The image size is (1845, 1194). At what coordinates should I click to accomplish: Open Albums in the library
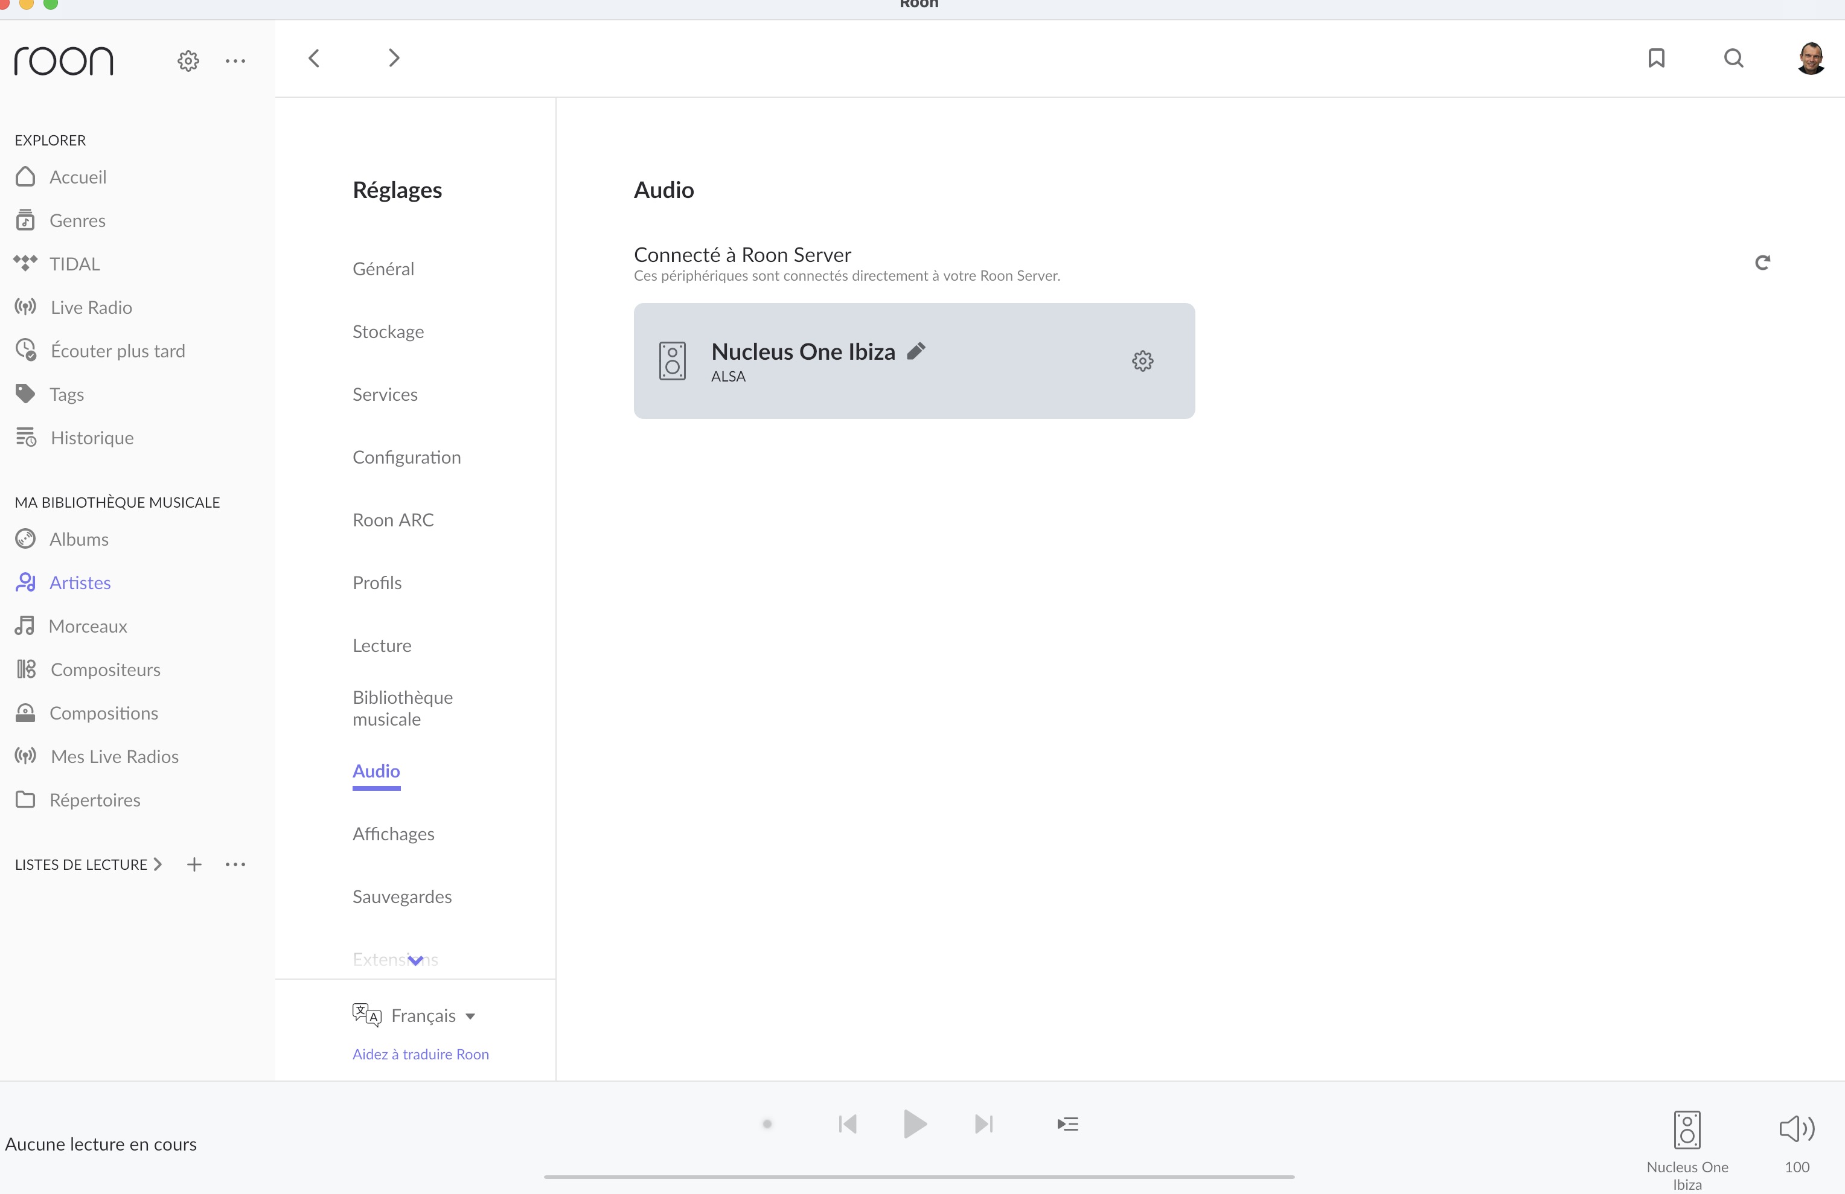click(x=62, y=539)
